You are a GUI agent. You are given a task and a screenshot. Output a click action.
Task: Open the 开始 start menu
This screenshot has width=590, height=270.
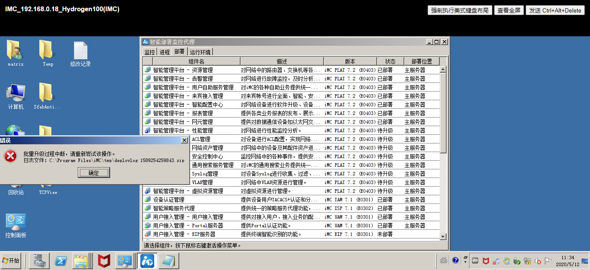[11, 260]
